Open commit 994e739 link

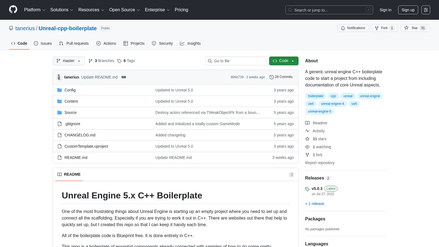click(237, 77)
